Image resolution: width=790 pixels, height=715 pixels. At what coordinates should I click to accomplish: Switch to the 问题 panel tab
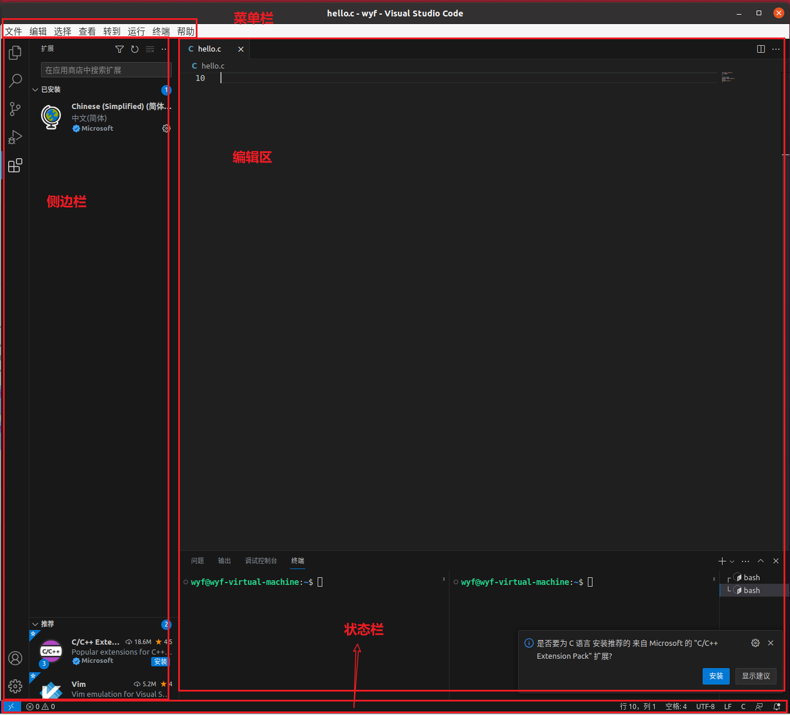click(197, 561)
